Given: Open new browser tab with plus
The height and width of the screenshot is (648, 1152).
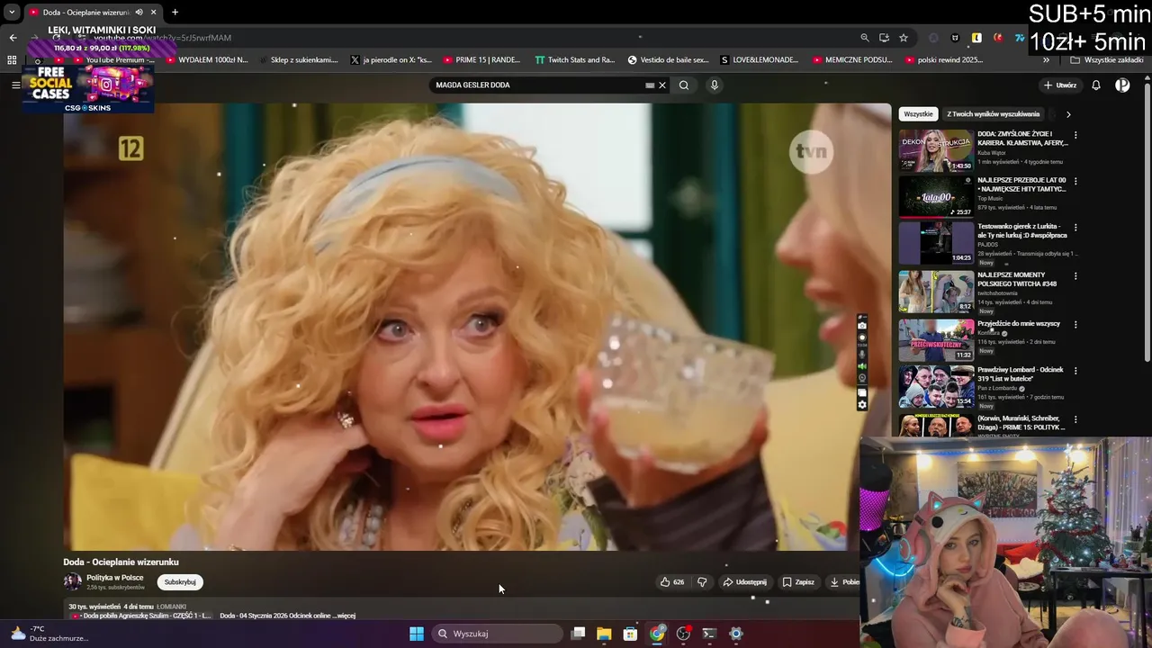Looking at the screenshot, I should (175, 12).
